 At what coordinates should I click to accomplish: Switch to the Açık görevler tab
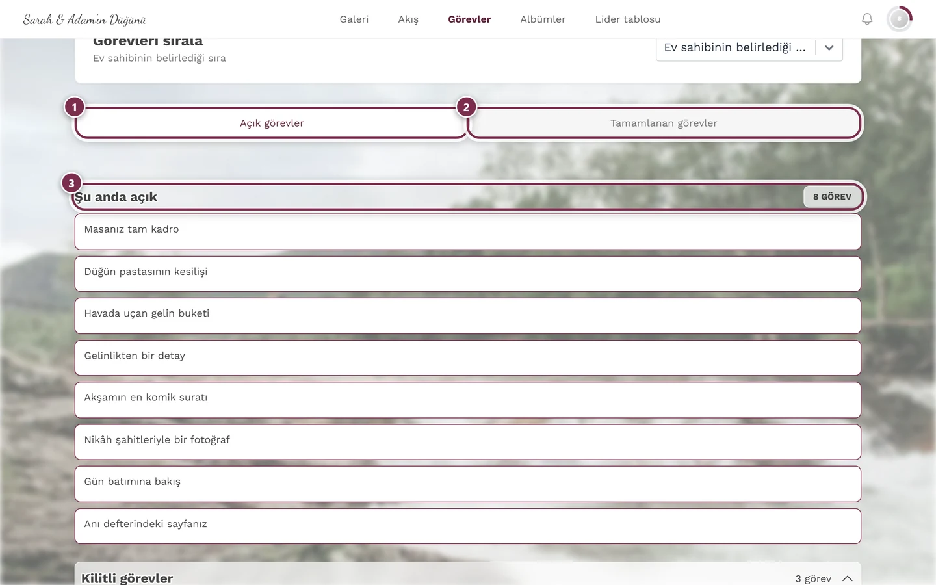pyautogui.click(x=272, y=123)
